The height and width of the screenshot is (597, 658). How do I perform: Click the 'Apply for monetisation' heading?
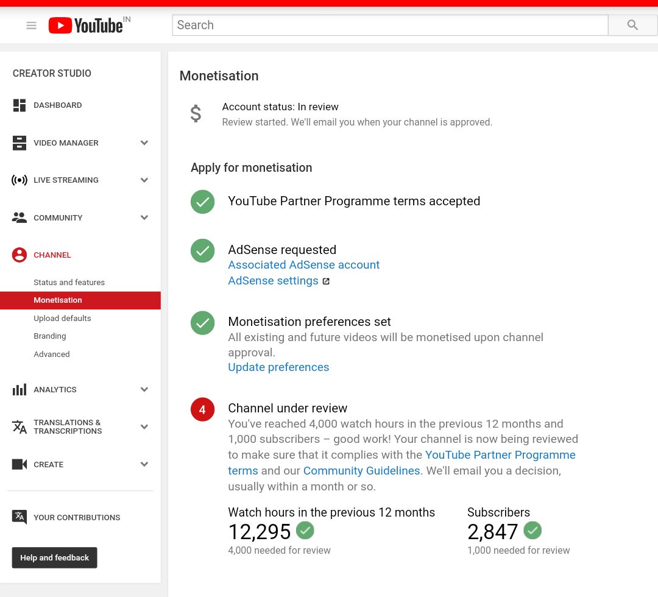252,168
